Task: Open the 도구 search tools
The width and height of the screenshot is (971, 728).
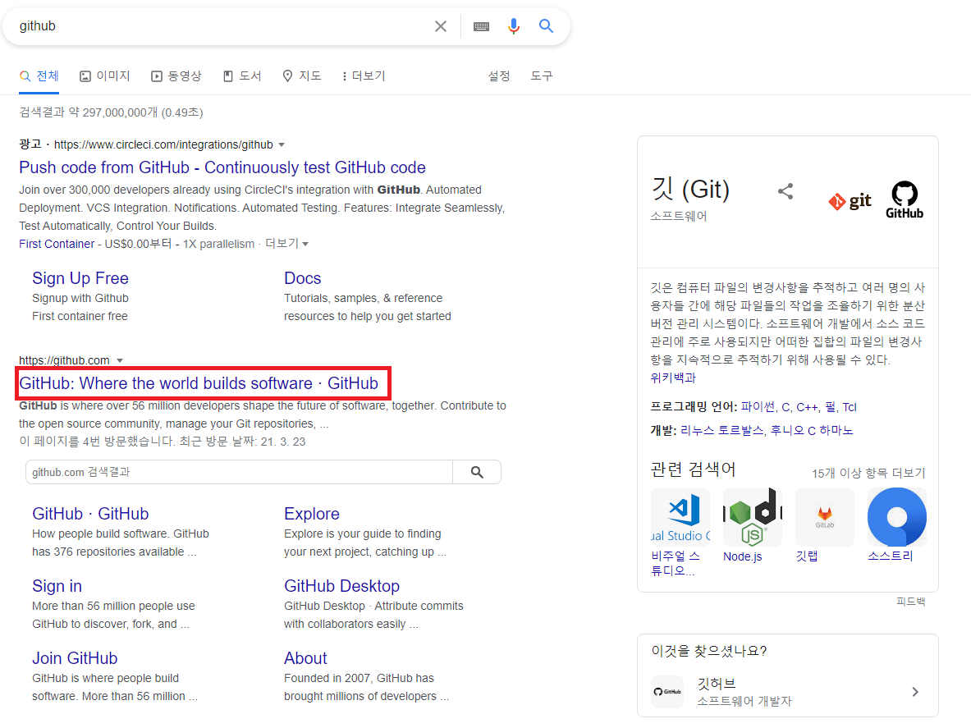Action: pyautogui.click(x=541, y=76)
